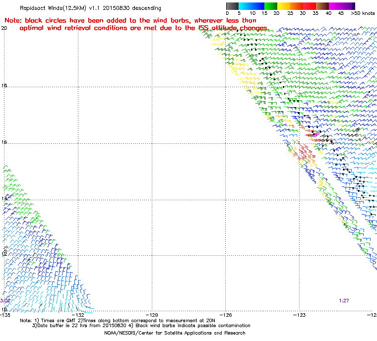Click the 'Data buffer is 22 hrs' footnote line
Screen dimensions: 377x341
141,326
